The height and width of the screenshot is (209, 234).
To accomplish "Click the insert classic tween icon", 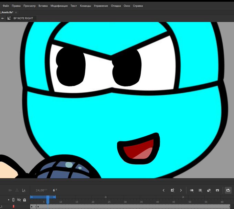I will pos(209,190).
